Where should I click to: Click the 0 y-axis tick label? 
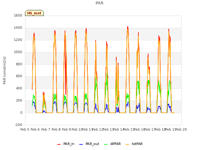(x=21, y=112)
